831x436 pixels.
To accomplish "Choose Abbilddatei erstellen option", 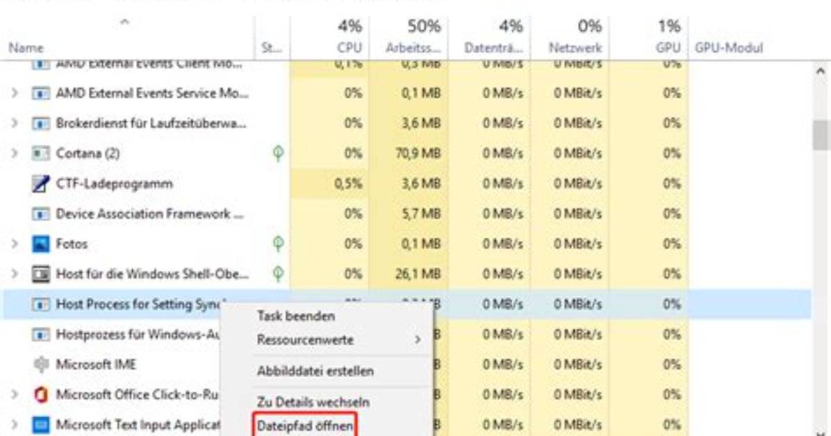I will [x=315, y=371].
